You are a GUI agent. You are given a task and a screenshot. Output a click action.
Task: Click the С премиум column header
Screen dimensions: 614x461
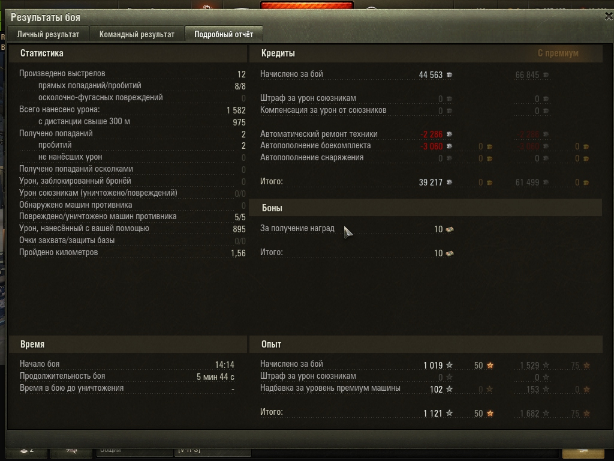[x=558, y=53]
